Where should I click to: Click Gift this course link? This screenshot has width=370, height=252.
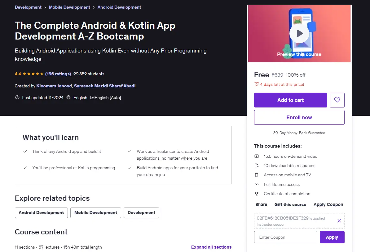(290, 204)
